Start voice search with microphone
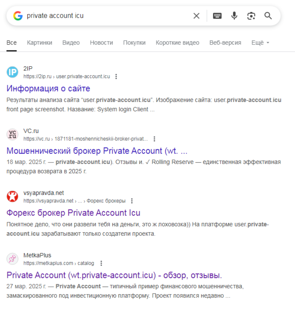Screen dimensions: 295x309 pos(234,16)
